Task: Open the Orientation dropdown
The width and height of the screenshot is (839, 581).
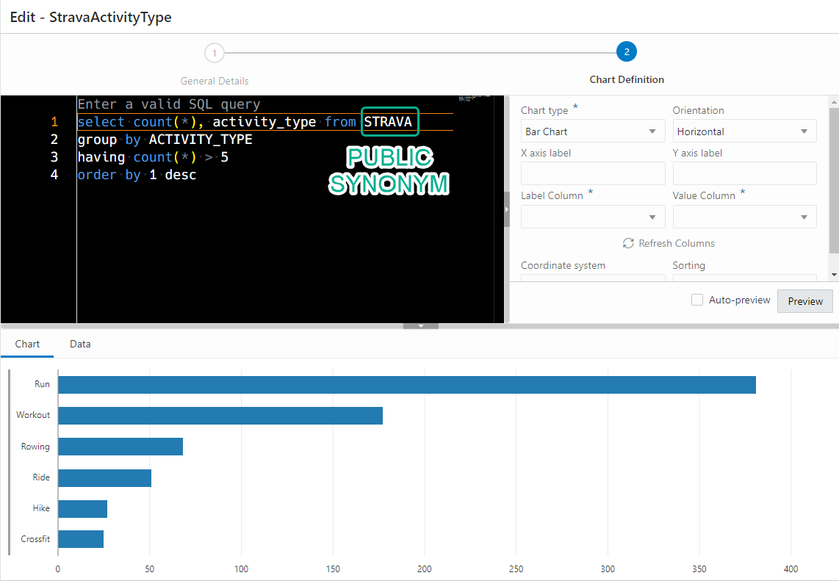Action: coord(744,131)
